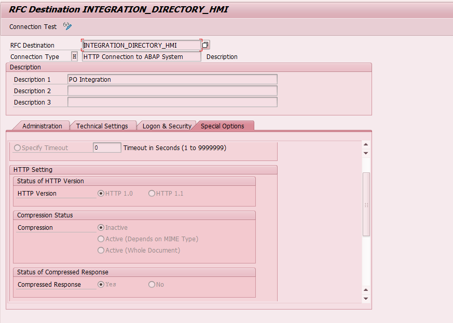The width and height of the screenshot is (453, 323).
Task: Click the timeout seconds input field
Action: (x=107, y=148)
